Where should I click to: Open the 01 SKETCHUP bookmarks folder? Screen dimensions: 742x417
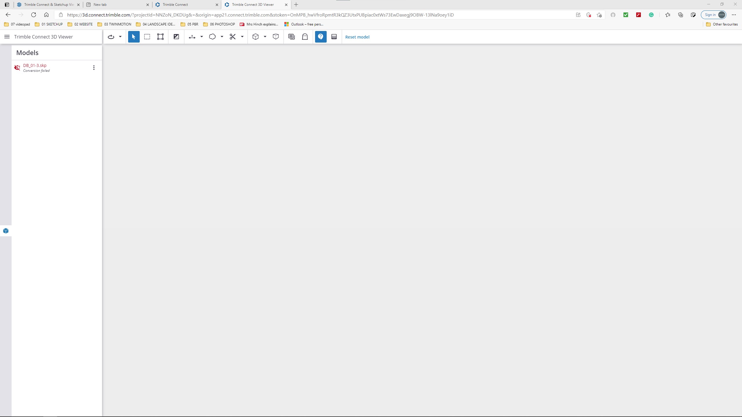49,24
